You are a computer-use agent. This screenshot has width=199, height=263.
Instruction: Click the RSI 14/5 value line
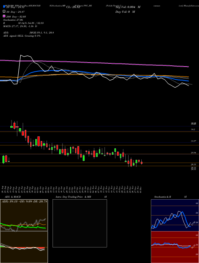pyautogui.click(x=23, y=23)
